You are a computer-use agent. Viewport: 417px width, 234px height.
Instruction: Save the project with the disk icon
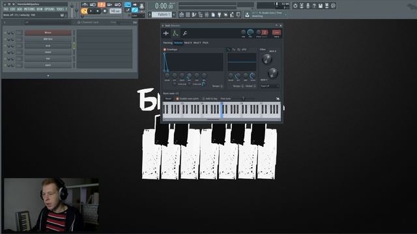pos(321,6)
